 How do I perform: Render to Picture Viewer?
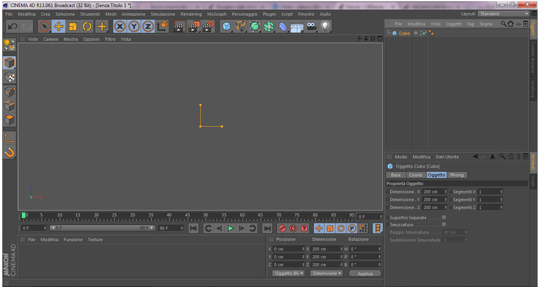[x=193, y=27]
